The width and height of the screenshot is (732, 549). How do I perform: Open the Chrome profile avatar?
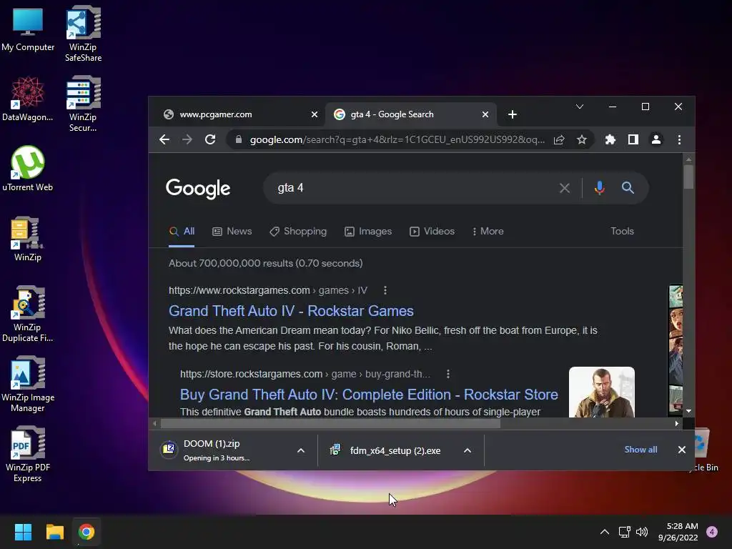[656, 139]
